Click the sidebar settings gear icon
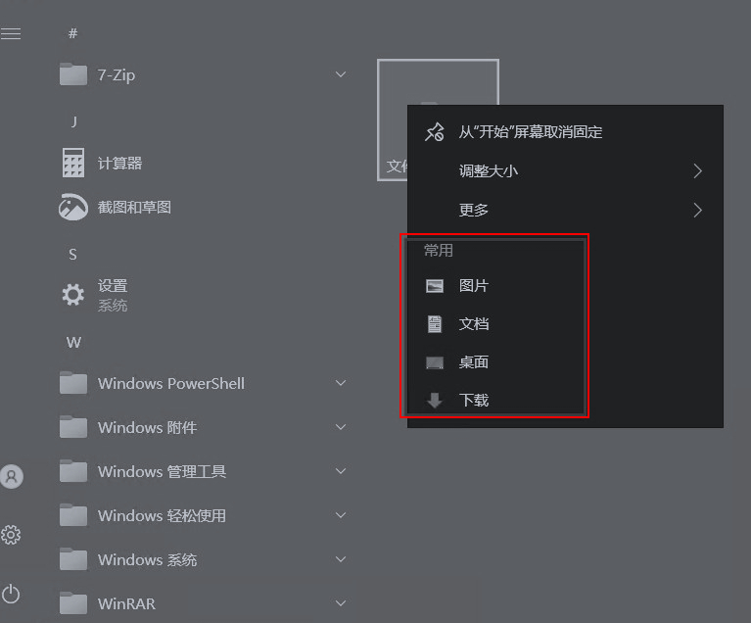This screenshot has height=623, width=751. (x=11, y=535)
